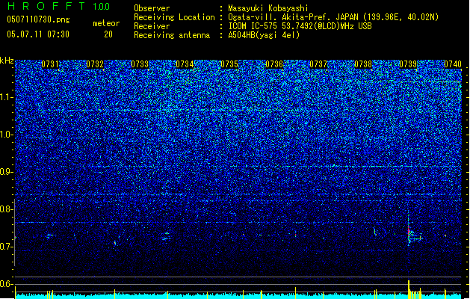Click the date stamp 05.07.11 07:30
Screen dimensions: 470x299
[38, 34]
